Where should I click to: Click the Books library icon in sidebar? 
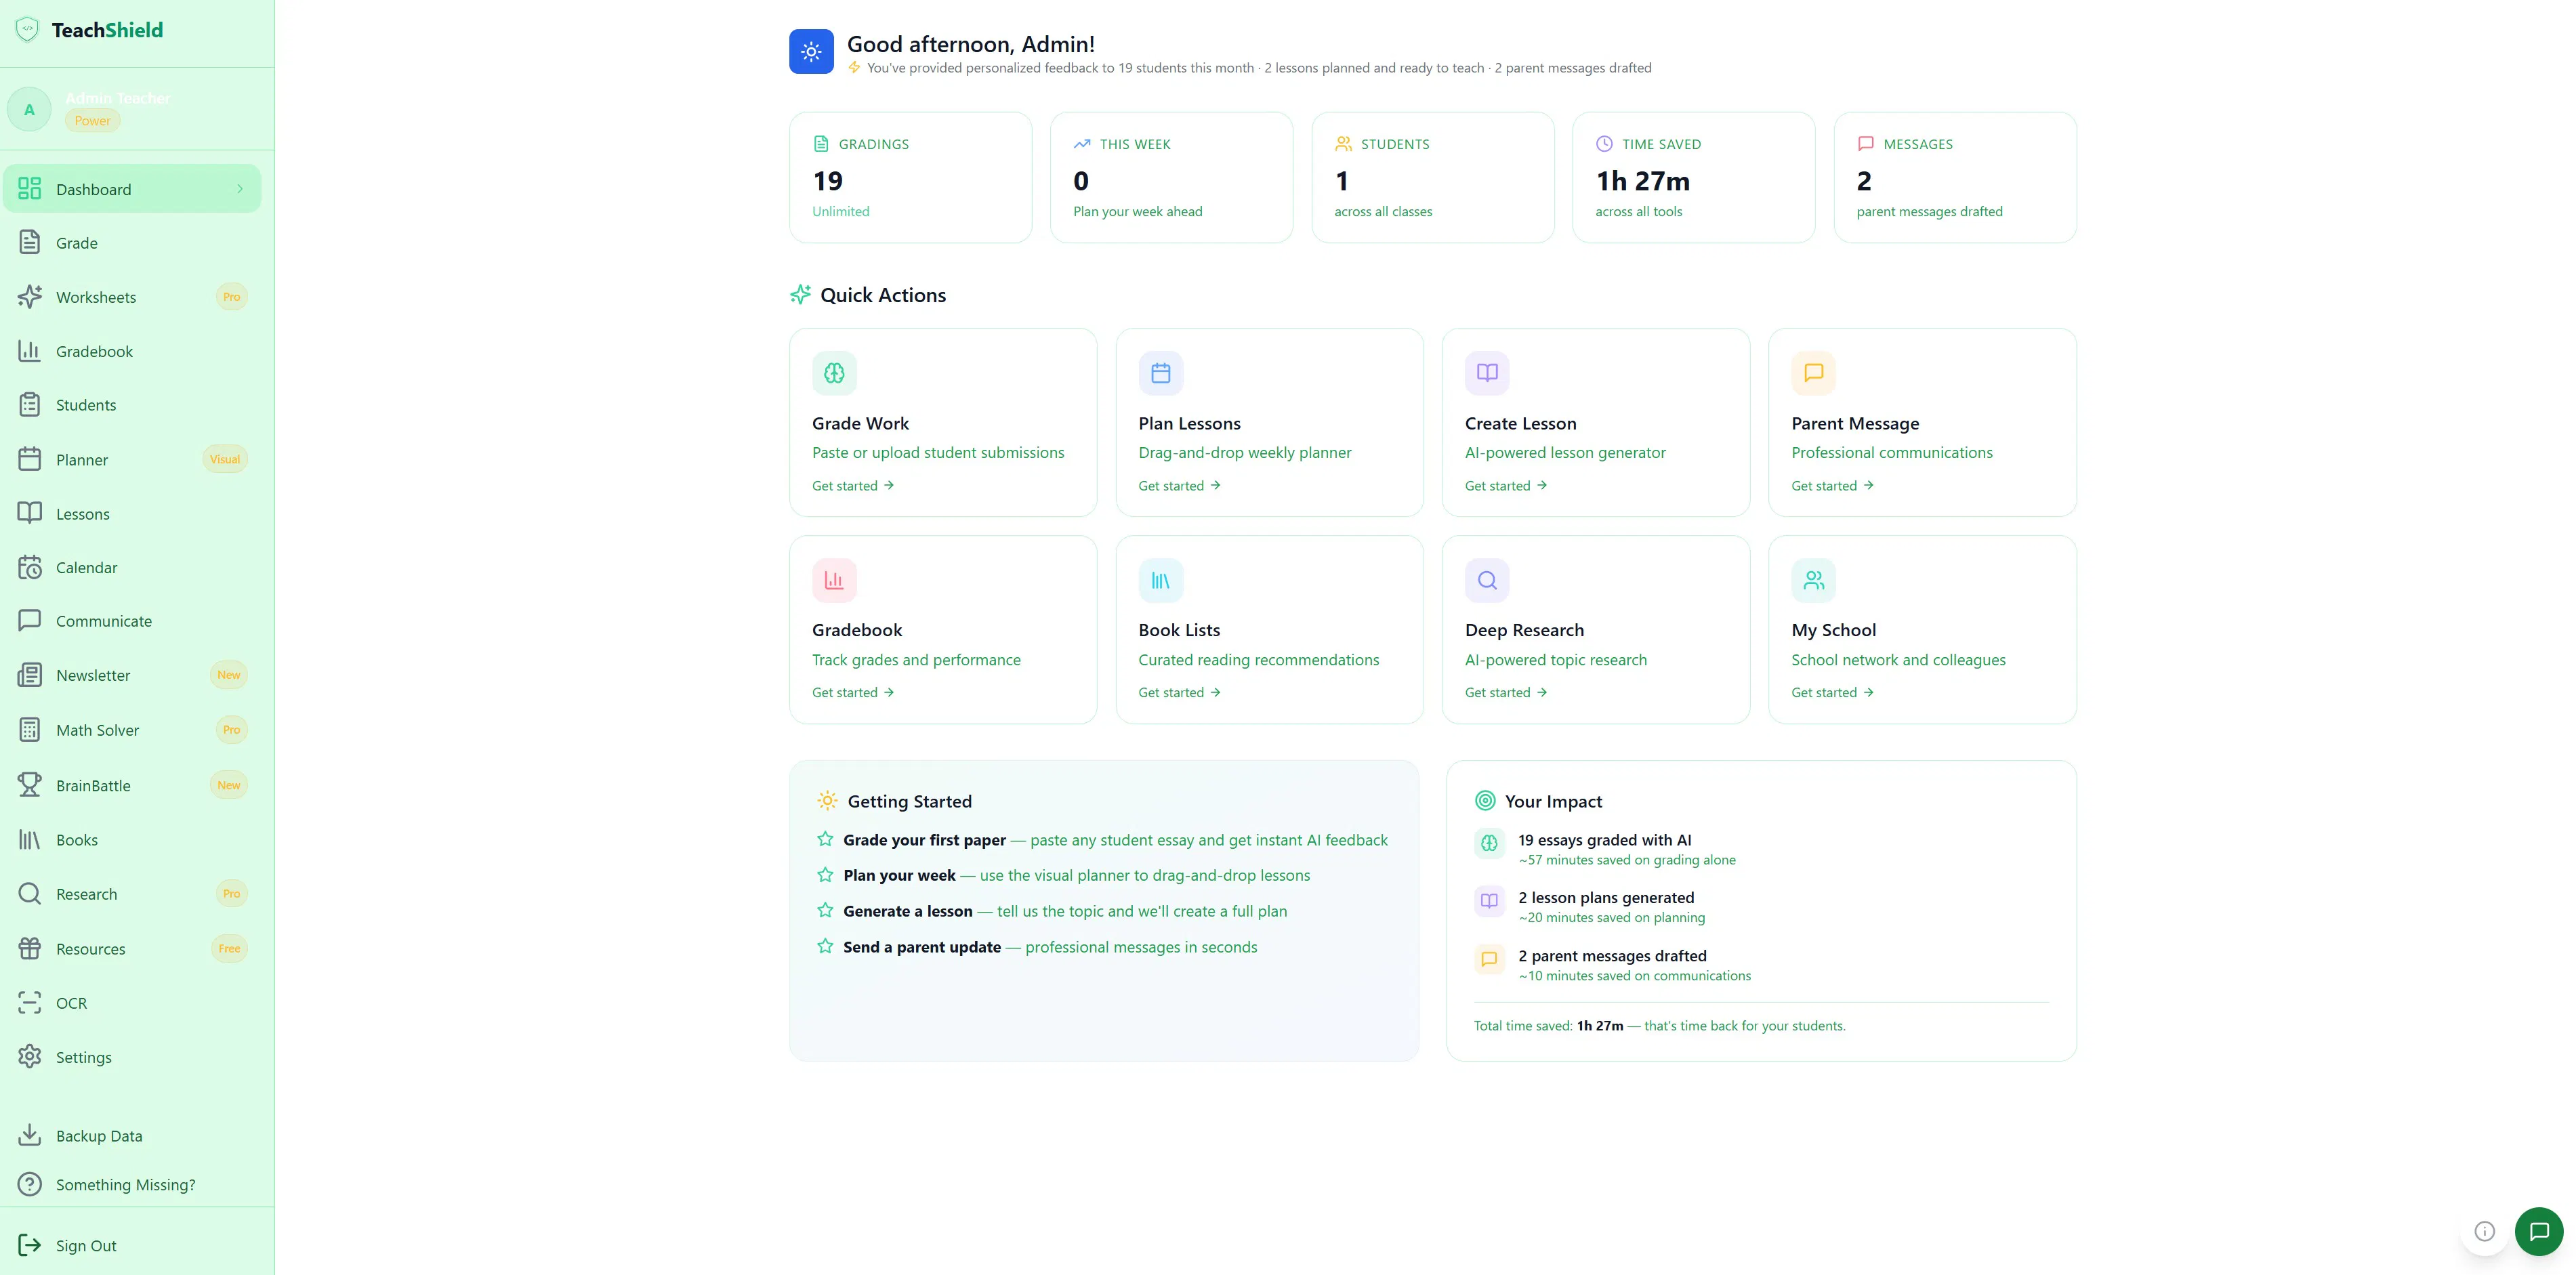coord(30,840)
